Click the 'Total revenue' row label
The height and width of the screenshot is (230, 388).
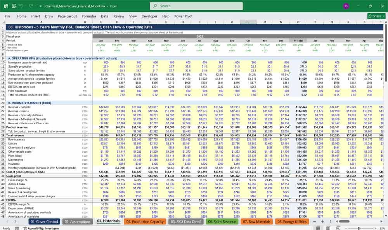point(15,136)
